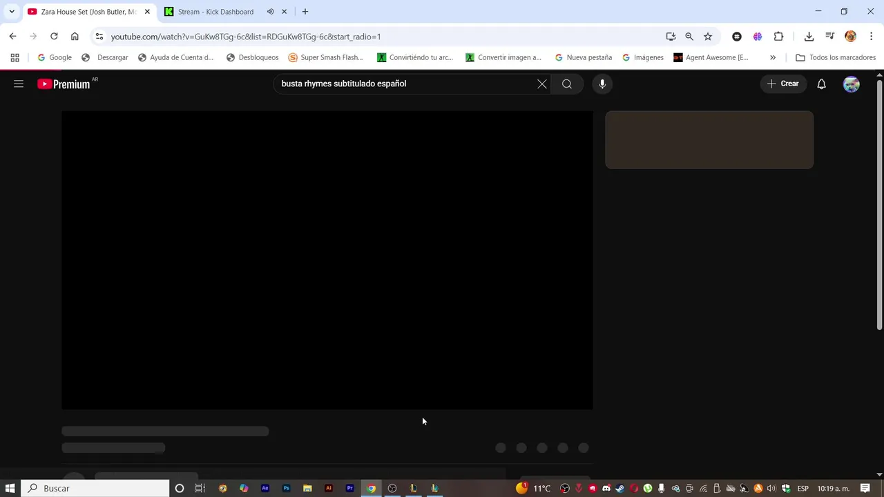Open Convertir imagen a... bookmark
The width and height of the screenshot is (884, 497).
click(x=503, y=57)
